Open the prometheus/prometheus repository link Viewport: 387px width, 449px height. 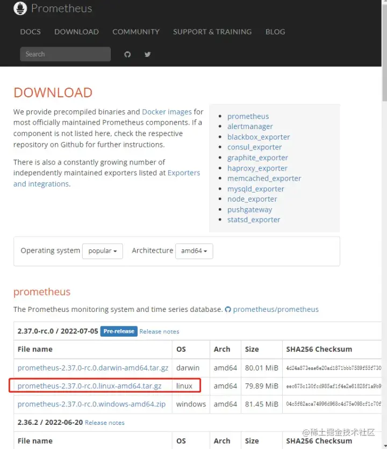coord(276,309)
